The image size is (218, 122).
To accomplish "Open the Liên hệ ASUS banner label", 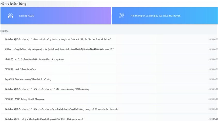I will (27, 16).
